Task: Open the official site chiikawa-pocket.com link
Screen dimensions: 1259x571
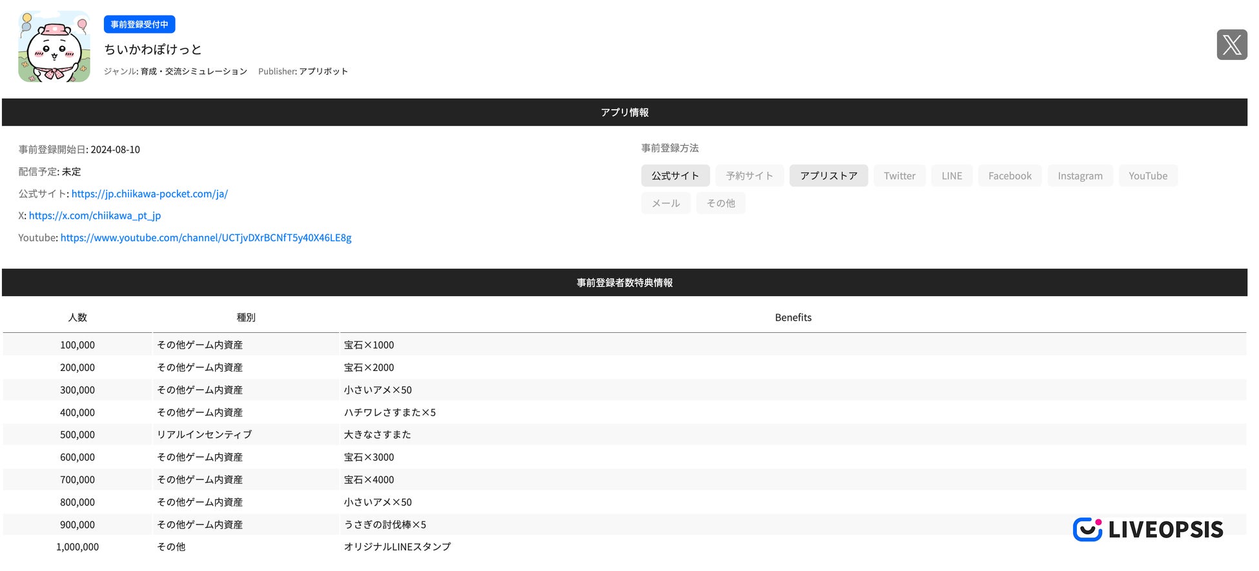Action: tap(150, 194)
